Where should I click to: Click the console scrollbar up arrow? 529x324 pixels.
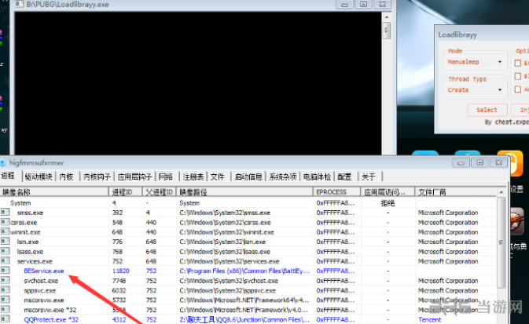tap(387, 16)
